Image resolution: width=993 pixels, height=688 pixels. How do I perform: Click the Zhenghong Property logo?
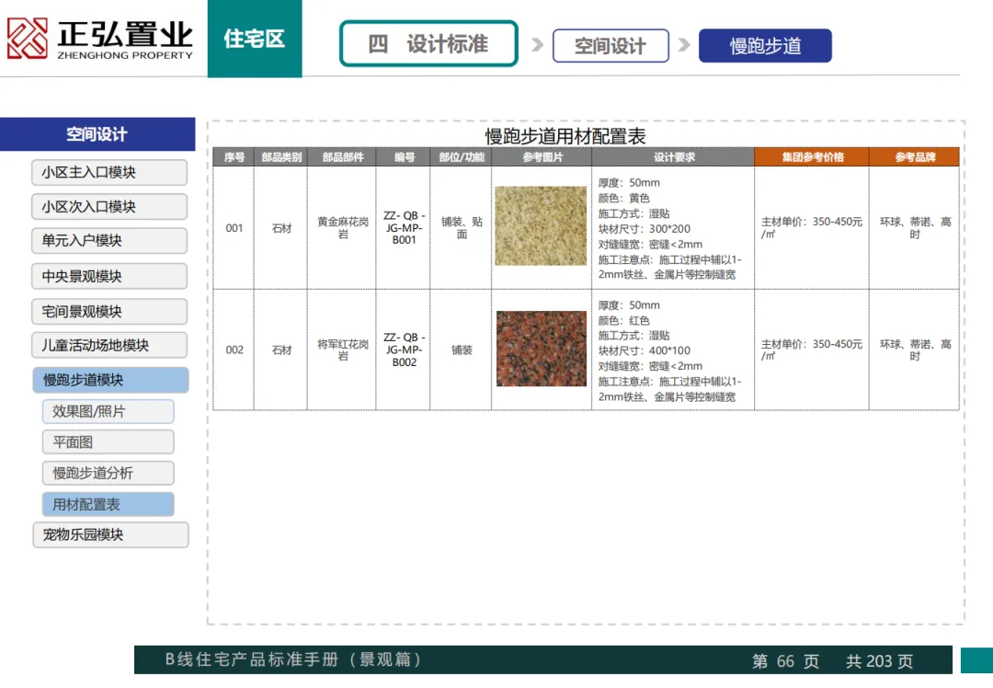[x=99, y=39]
